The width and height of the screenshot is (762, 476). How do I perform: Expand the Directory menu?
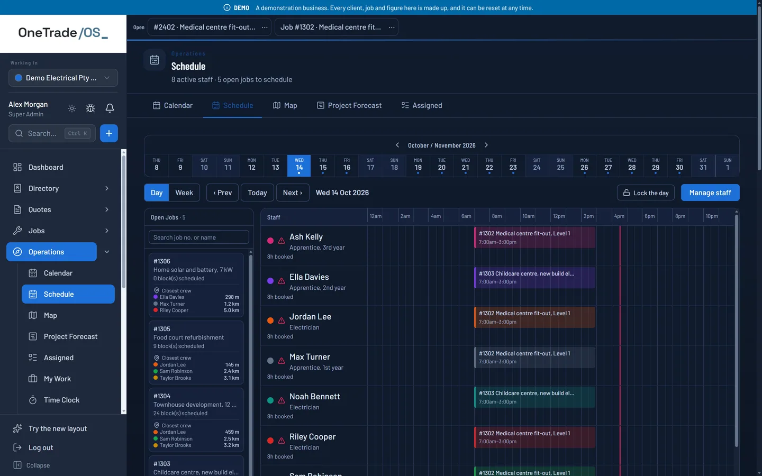point(107,188)
